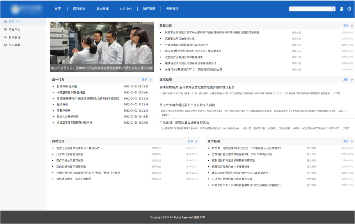The width and height of the screenshot is (355, 224).
Task: Open news 卢新宁任中央人民政府驻香港联络办副主任
Action: (x=247, y=185)
